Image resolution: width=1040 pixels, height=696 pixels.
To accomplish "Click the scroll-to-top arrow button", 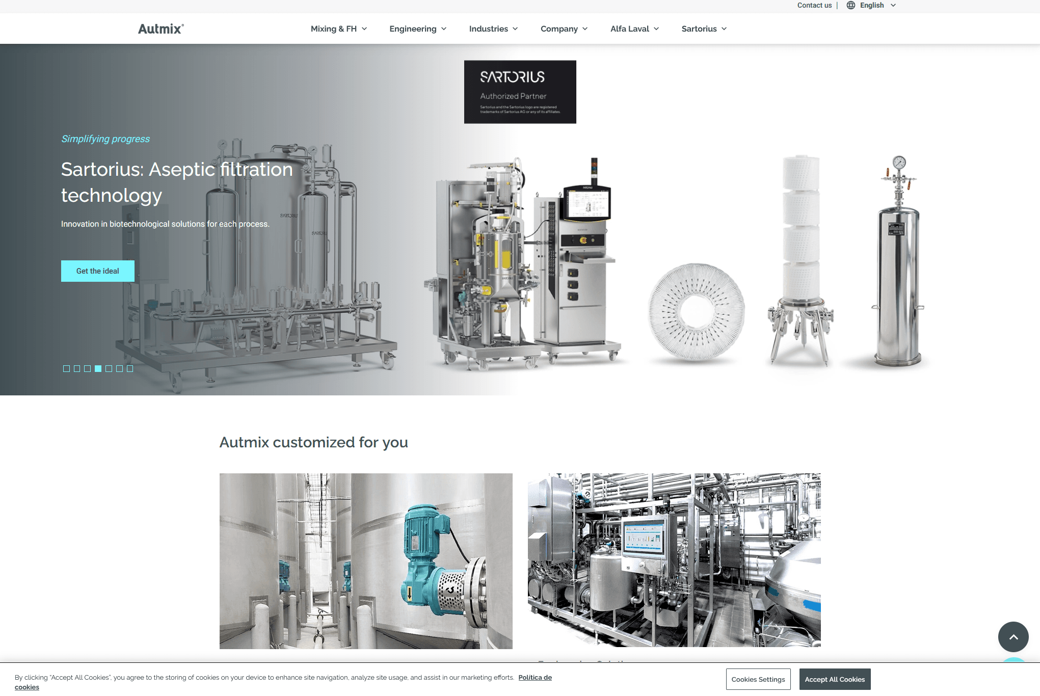I will (1013, 636).
